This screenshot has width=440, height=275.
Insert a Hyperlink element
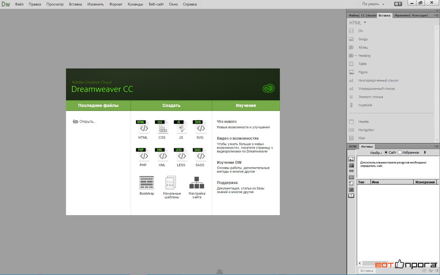361,105
